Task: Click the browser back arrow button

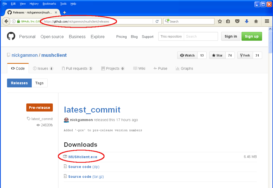Action: pyautogui.click(x=6, y=21)
